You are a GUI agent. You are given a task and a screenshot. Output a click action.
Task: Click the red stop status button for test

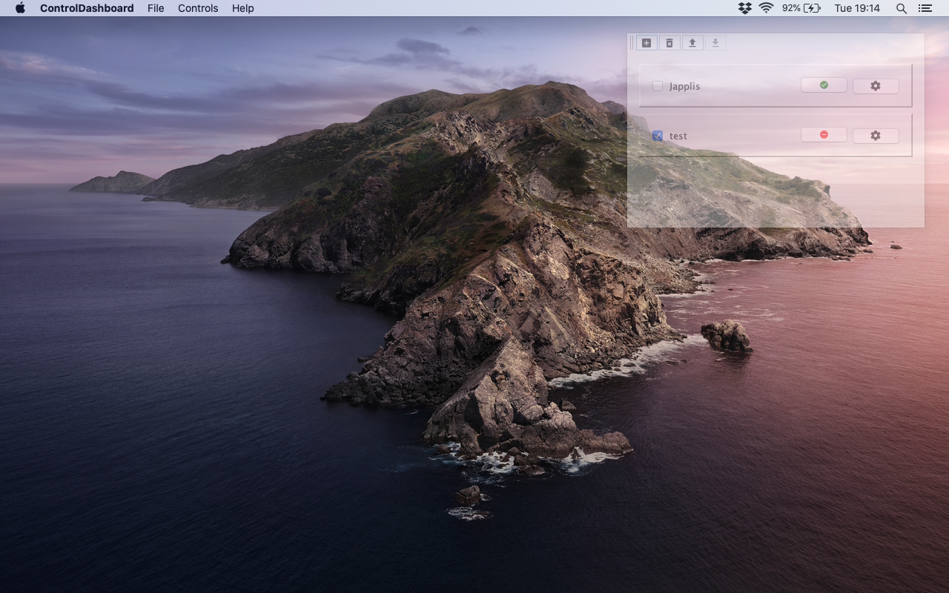coord(824,135)
